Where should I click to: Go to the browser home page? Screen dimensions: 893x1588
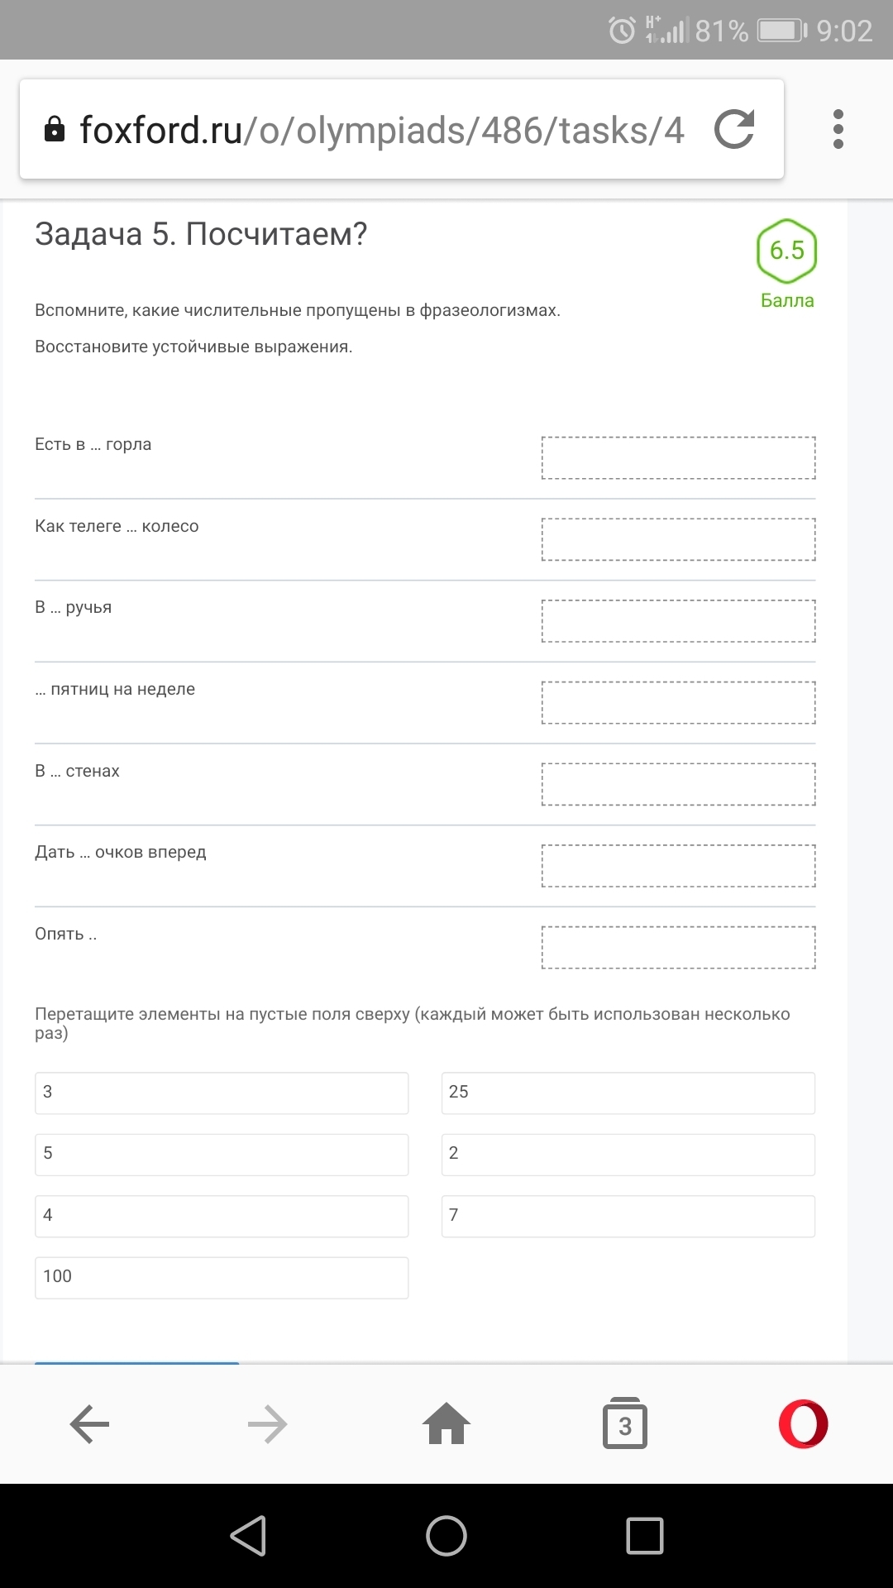point(446,1424)
